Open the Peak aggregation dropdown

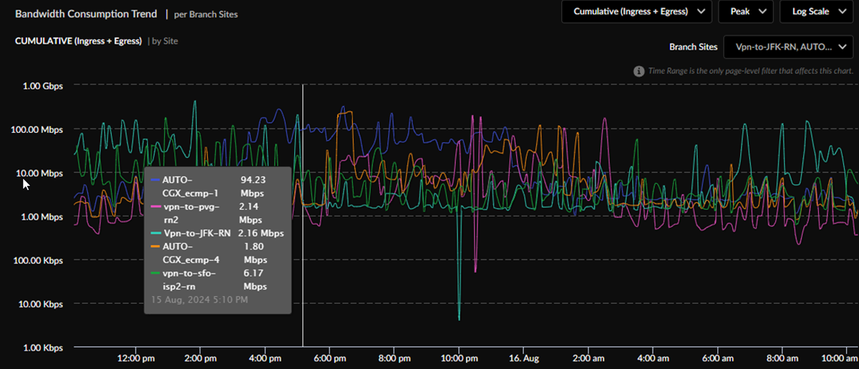coord(746,11)
